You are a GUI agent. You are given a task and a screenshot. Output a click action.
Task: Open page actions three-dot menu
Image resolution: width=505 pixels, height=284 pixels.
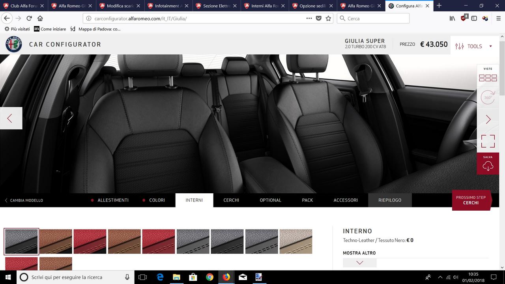click(309, 19)
